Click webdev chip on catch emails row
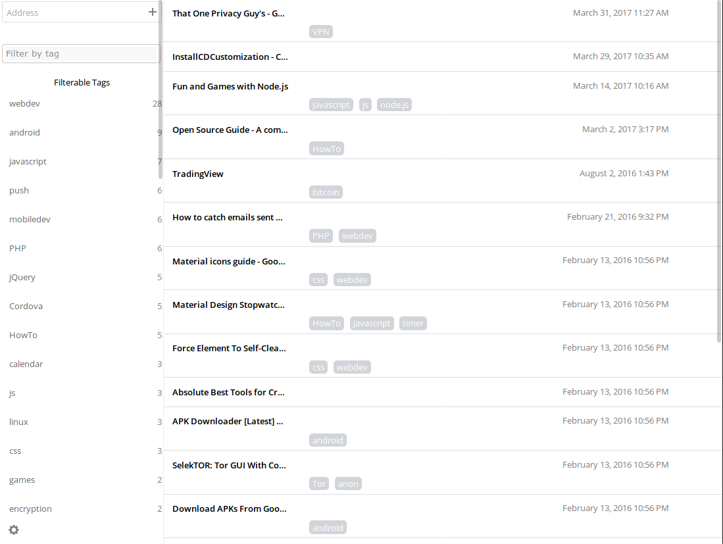Viewport: 723px width, 544px height. pyautogui.click(x=357, y=236)
